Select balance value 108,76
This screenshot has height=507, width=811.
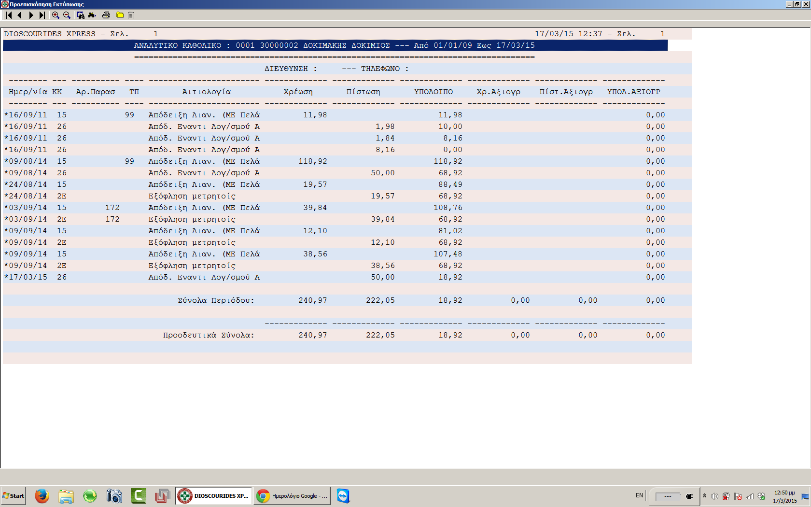tap(448, 208)
